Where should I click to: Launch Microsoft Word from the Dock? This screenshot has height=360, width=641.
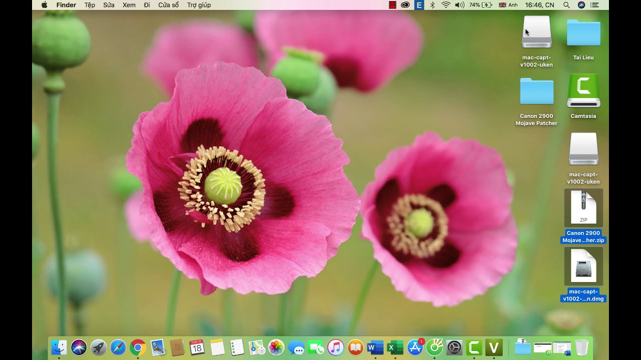pos(375,347)
